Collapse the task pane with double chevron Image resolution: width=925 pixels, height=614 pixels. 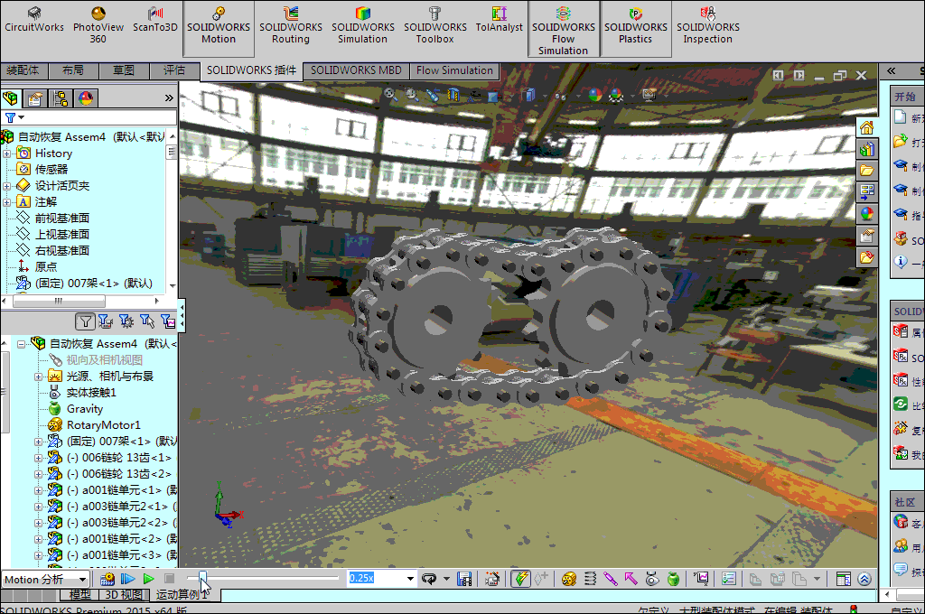892,70
